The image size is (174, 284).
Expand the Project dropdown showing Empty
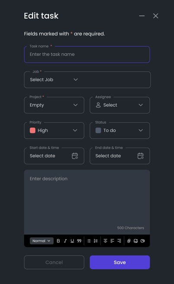click(54, 105)
